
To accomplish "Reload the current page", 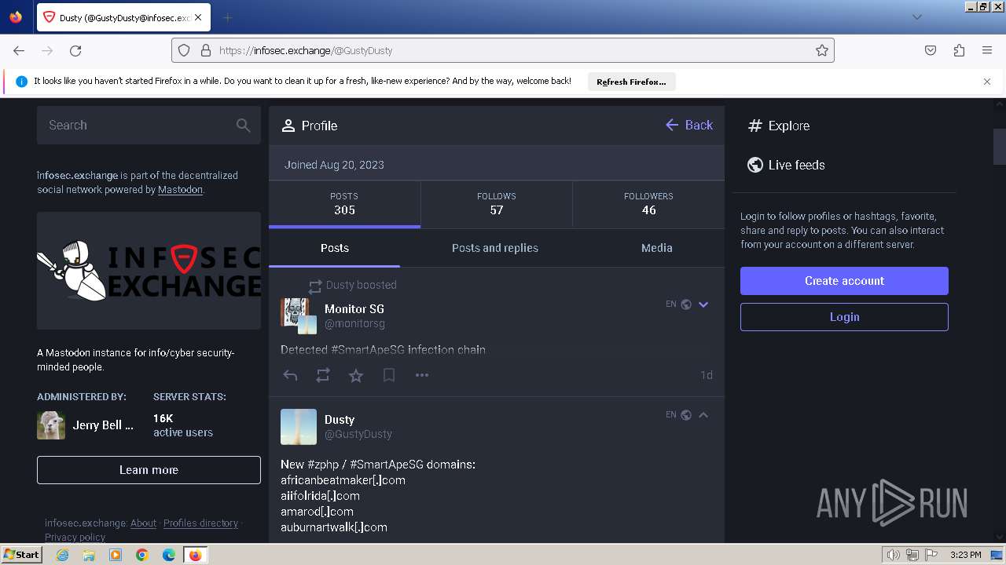I will (x=75, y=50).
